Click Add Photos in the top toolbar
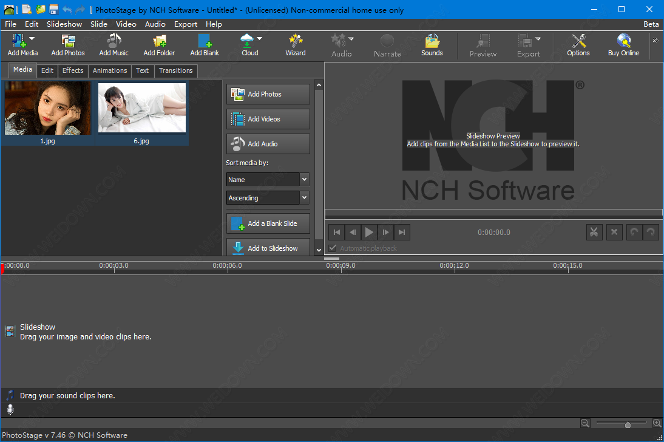This screenshot has width=664, height=442. [x=68, y=46]
